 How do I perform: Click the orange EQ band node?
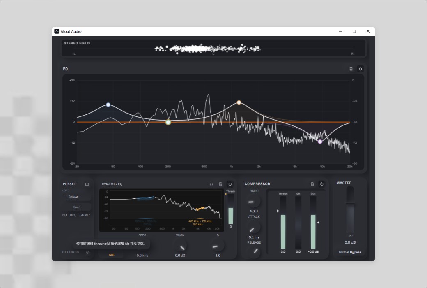pos(239,102)
